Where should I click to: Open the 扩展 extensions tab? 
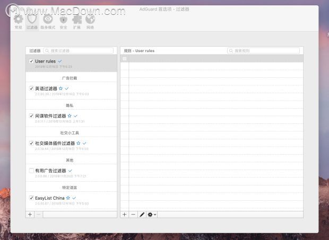pyautogui.click(x=77, y=22)
